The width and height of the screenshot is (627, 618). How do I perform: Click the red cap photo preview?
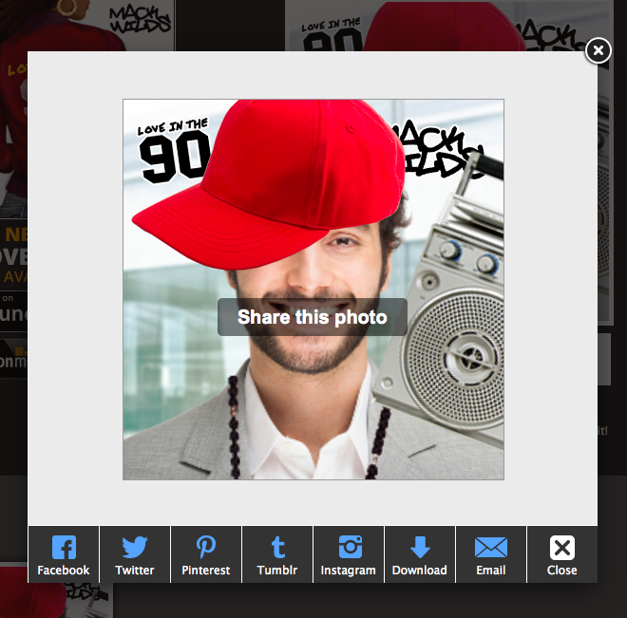coord(313,290)
